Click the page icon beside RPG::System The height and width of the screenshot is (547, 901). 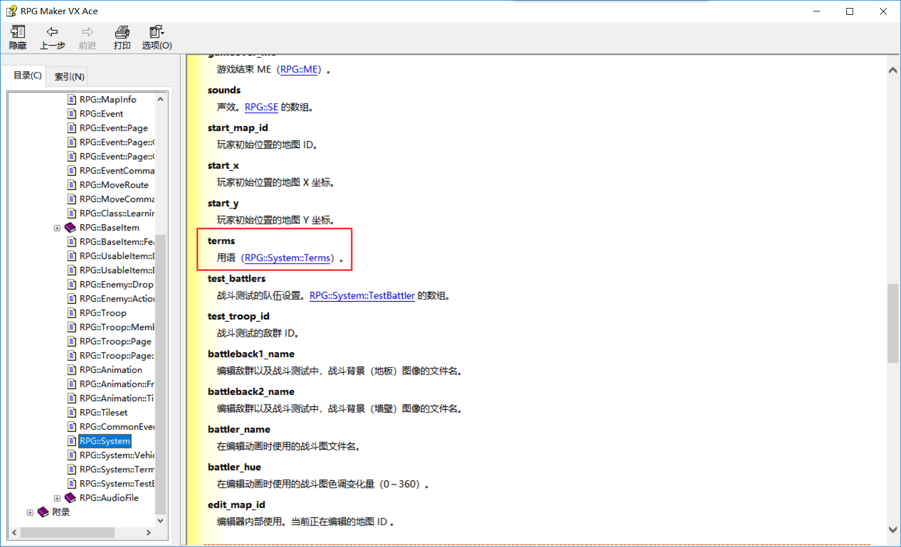pos(72,441)
